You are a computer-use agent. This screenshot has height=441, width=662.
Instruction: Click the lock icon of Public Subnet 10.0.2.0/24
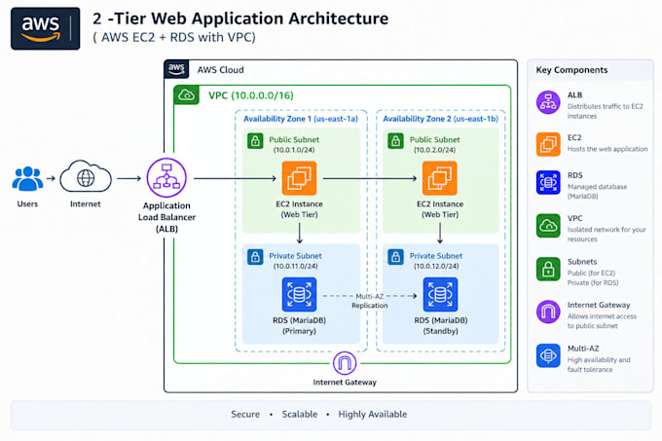coord(395,141)
